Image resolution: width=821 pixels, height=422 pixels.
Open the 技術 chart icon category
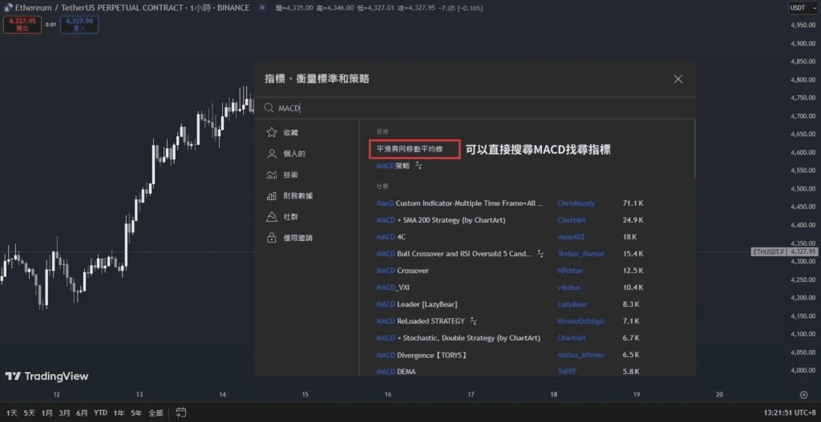click(271, 175)
